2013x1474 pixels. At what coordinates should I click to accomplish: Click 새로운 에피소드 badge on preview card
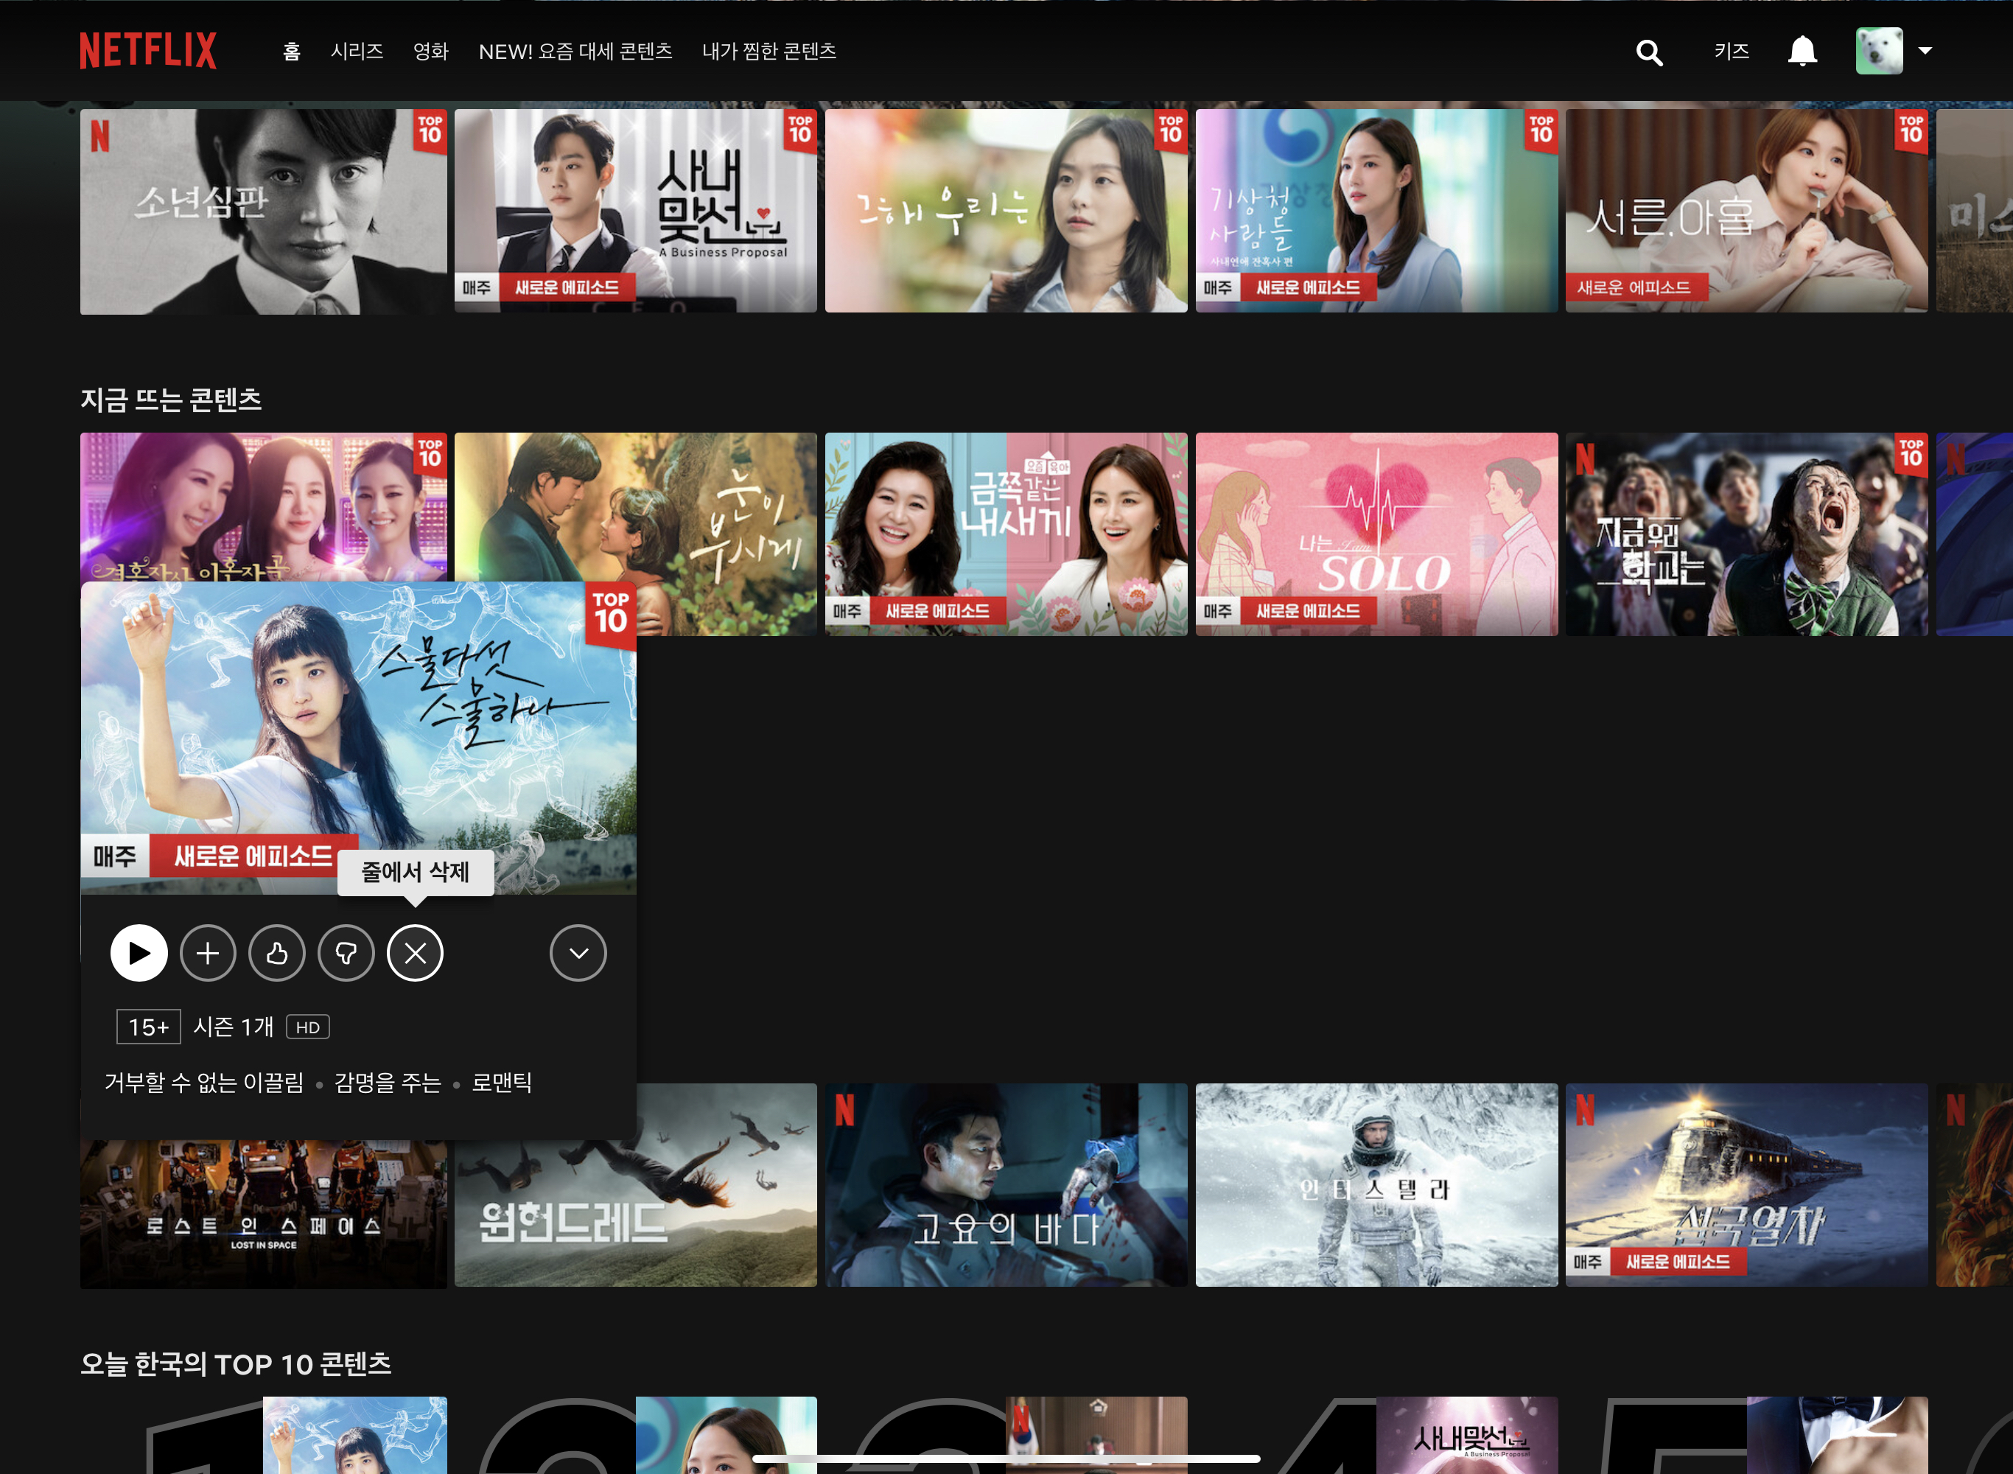pyautogui.click(x=253, y=856)
